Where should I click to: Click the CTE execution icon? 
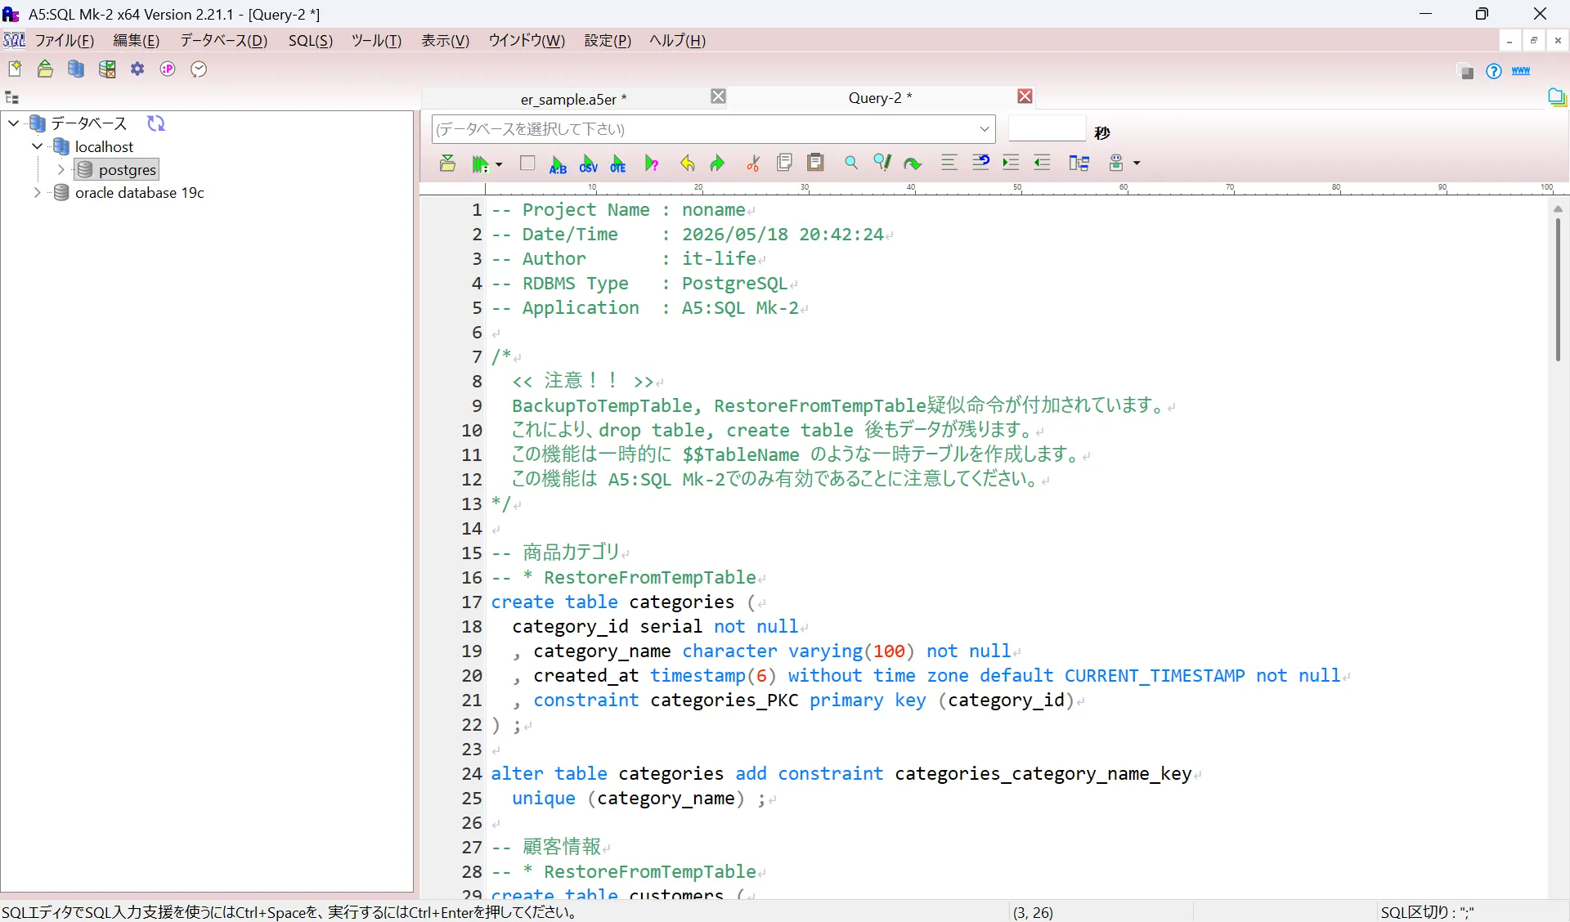point(618,163)
